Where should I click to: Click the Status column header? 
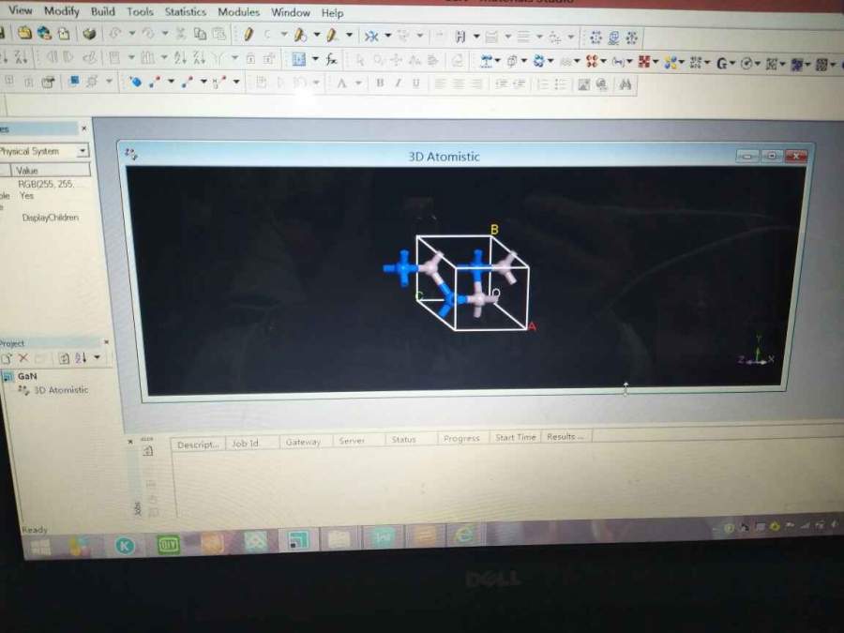(403, 439)
